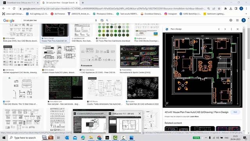The width and height of the screenshot is (250, 141).
Task: Share this page from the address bar
Action: (214, 9)
